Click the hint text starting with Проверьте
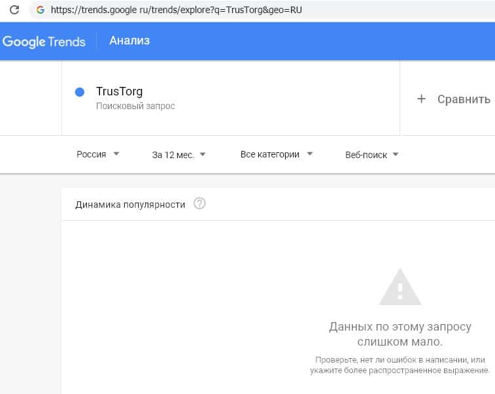Viewport: 495px width, 394px height. coord(400,365)
